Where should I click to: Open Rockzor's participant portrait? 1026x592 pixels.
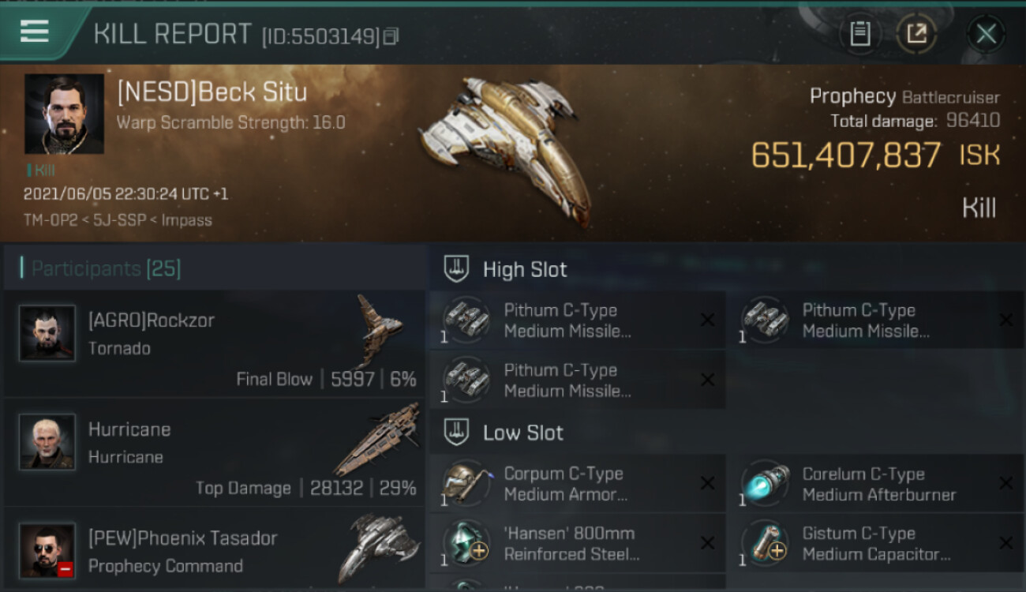(47, 333)
